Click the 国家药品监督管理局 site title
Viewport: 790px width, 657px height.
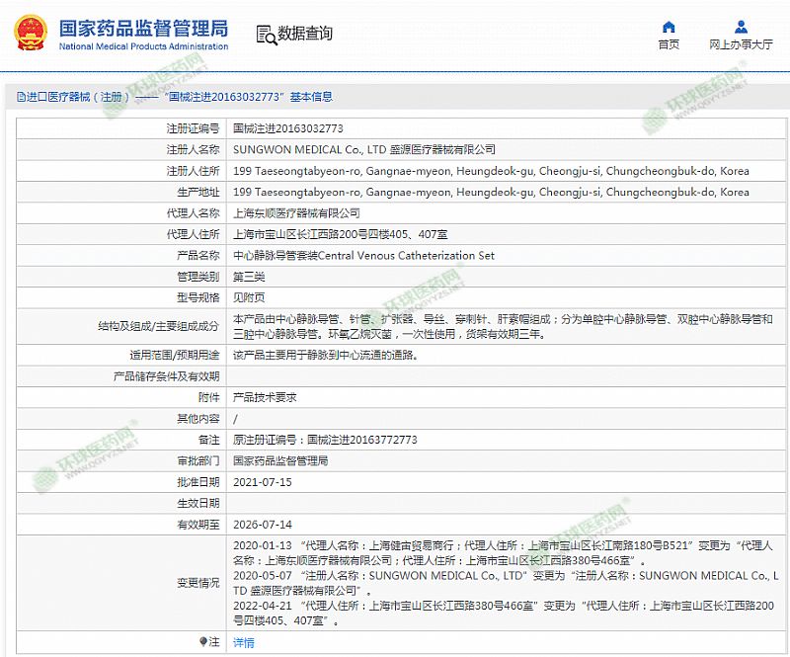click(143, 26)
